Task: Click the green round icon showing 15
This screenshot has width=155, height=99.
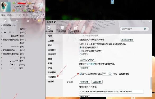Action: coord(25,10)
